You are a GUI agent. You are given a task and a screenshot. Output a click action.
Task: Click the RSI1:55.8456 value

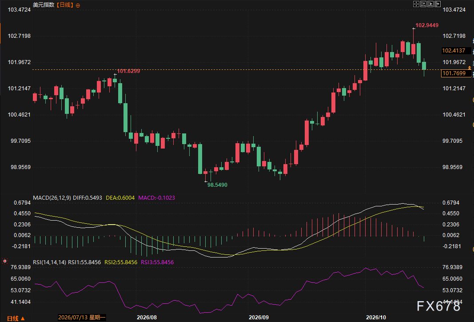click(x=84, y=262)
